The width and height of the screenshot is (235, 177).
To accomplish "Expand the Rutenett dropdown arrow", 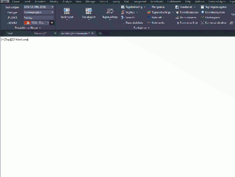I will [x=164, y=18].
